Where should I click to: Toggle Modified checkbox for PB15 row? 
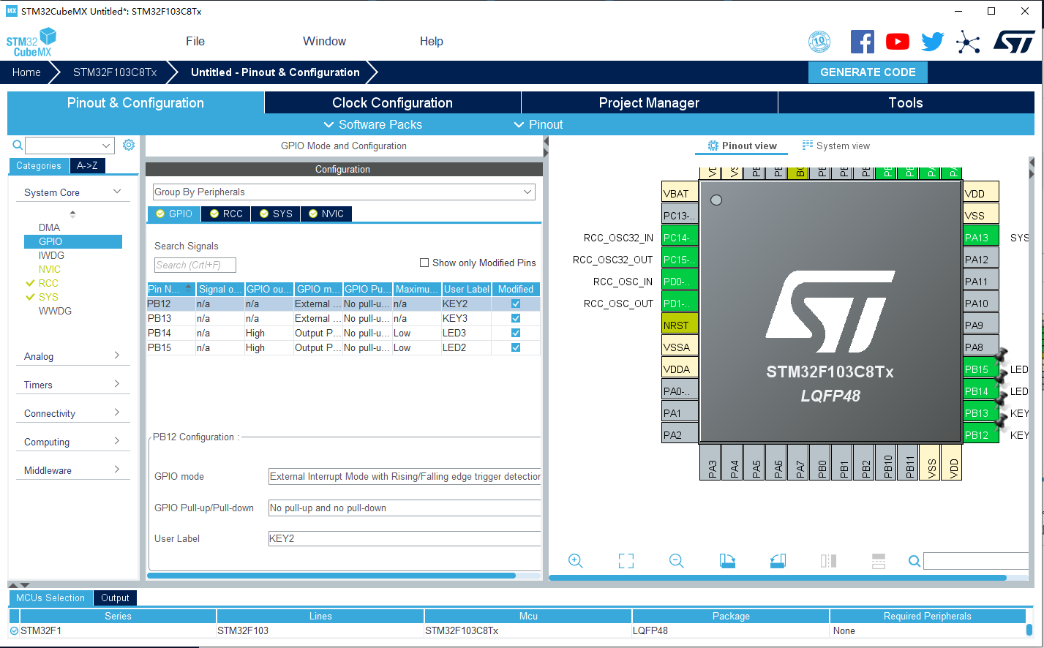[x=516, y=347]
